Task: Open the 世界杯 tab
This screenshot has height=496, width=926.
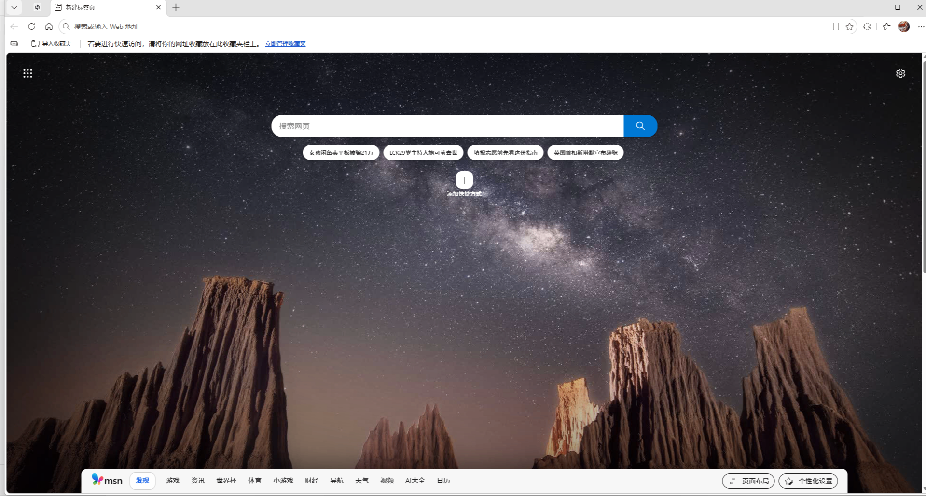Action: pos(226,481)
